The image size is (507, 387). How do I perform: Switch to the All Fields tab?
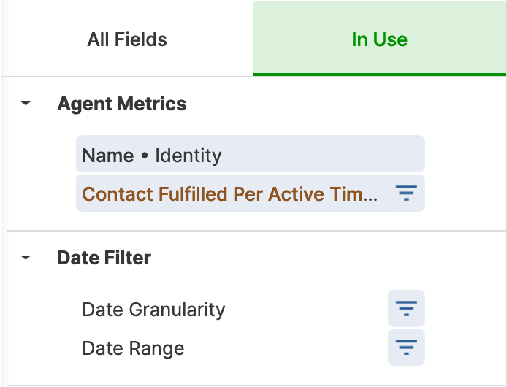pyautogui.click(x=127, y=39)
